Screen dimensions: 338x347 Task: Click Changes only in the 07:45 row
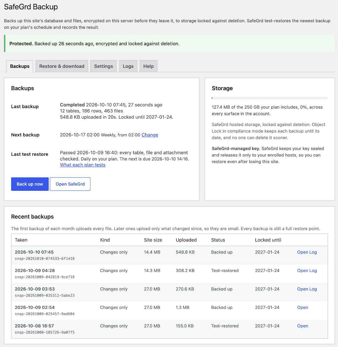(114, 252)
